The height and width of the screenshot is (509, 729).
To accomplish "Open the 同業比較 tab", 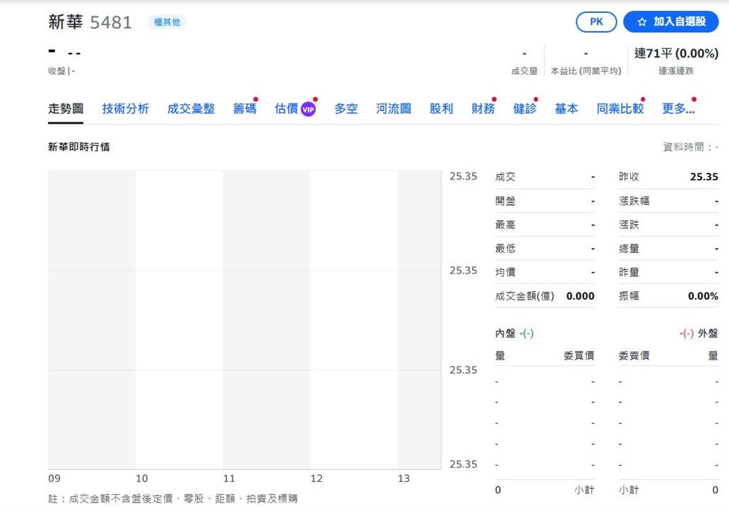I will point(619,109).
